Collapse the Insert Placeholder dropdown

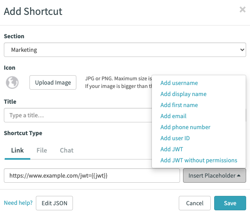215,175
